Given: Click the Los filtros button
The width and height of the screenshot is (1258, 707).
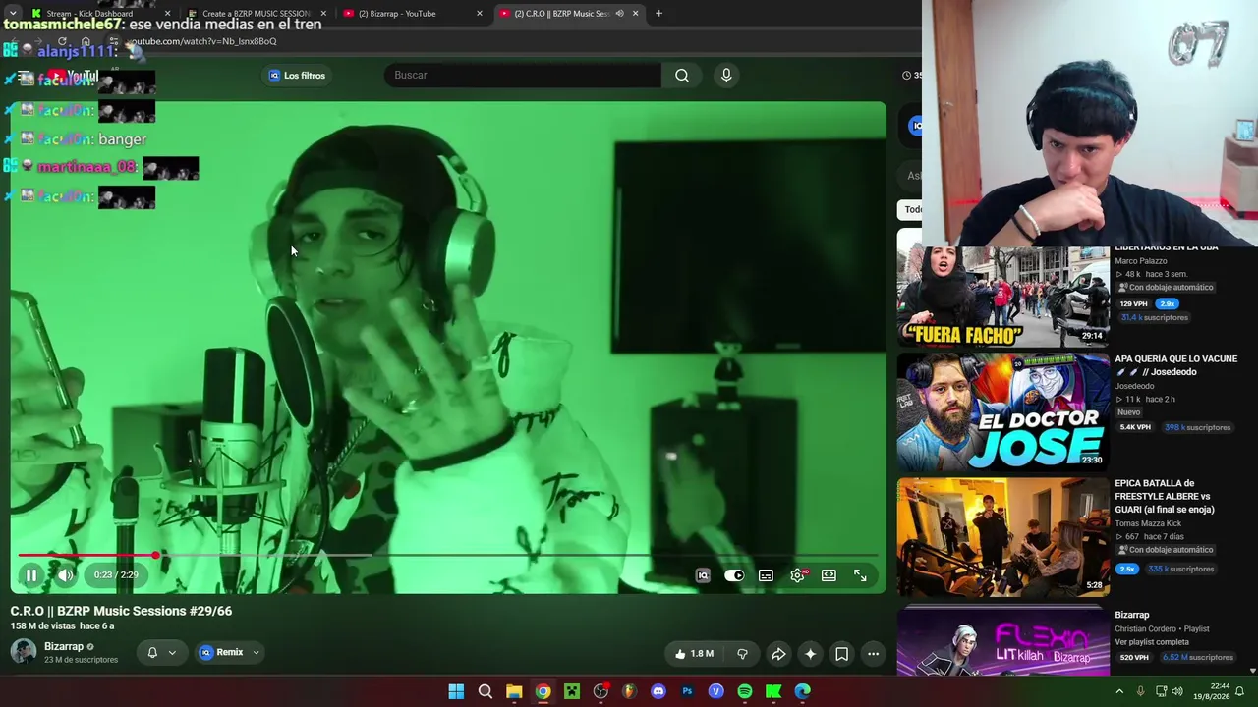Looking at the screenshot, I should tap(297, 76).
